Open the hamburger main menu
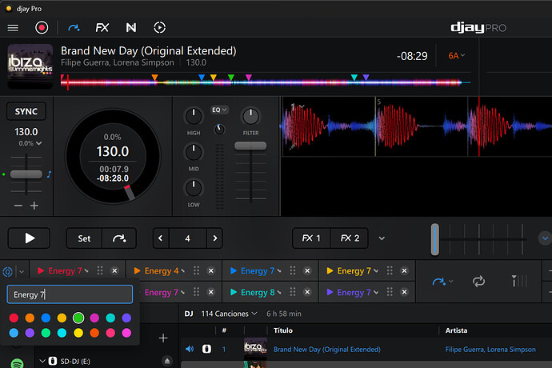552x368 pixels. click(x=13, y=27)
